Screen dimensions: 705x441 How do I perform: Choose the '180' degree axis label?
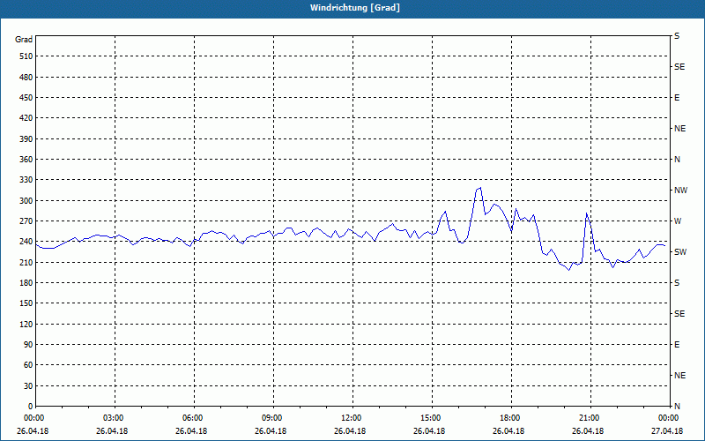pyautogui.click(x=26, y=282)
